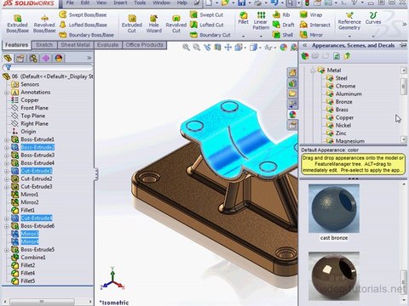Image resolution: width=409 pixels, height=306 pixels.
Task: Expand the Boss-Extrude1 feature
Action: 6,139
